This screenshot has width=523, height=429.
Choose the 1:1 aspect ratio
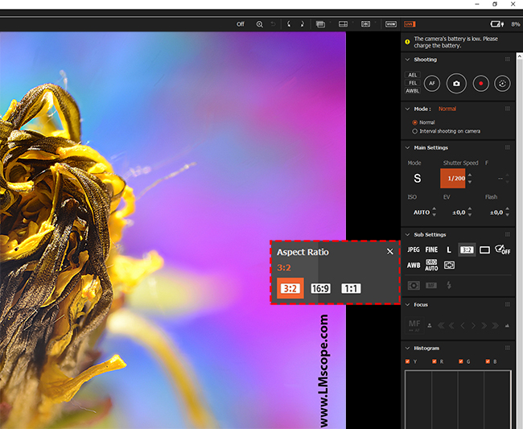click(x=351, y=288)
